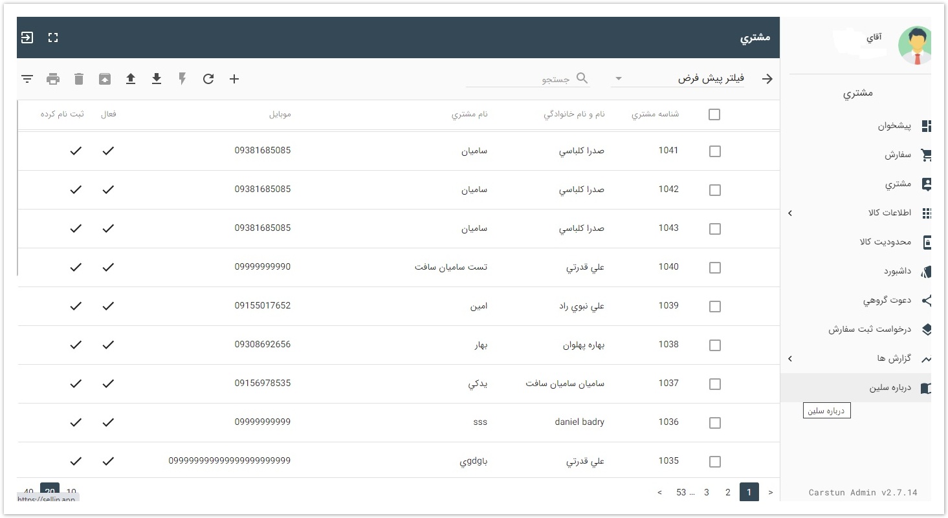
Task: Click the upload icon in toolbar
Action: pos(131,79)
